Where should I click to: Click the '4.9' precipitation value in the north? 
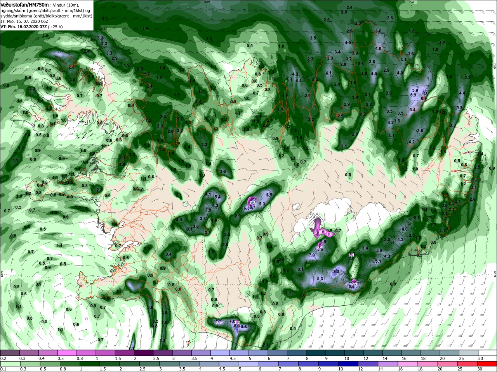coord(374,73)
